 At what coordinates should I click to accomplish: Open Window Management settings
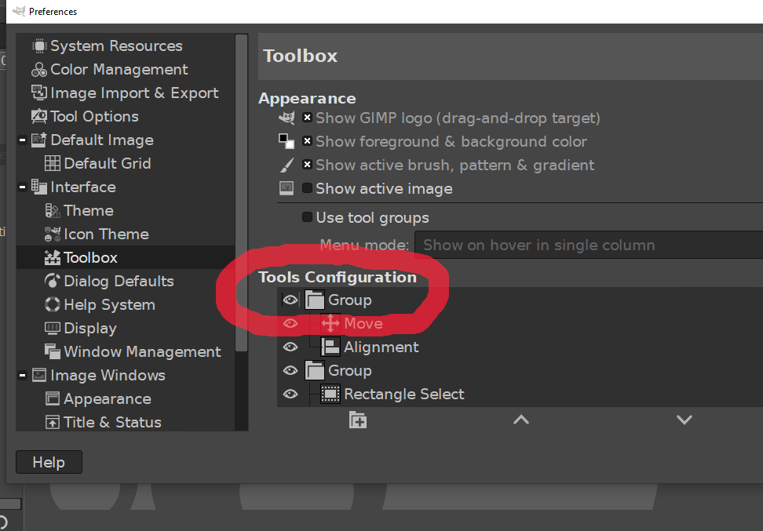pyautogui.click(x=133, y=351)
